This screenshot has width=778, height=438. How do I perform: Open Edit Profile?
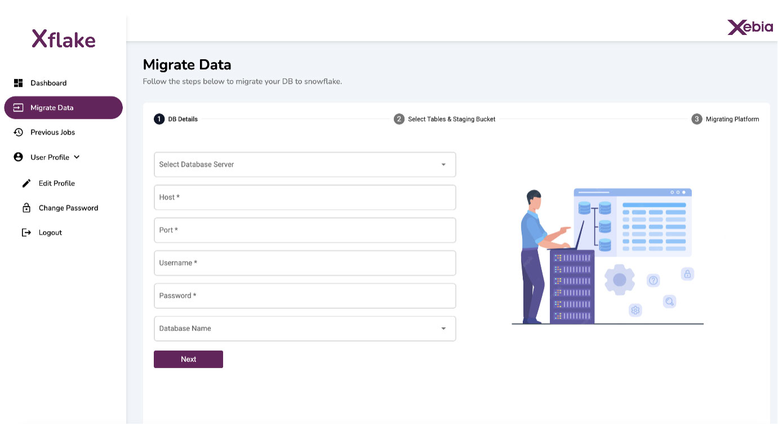(57, 183)
